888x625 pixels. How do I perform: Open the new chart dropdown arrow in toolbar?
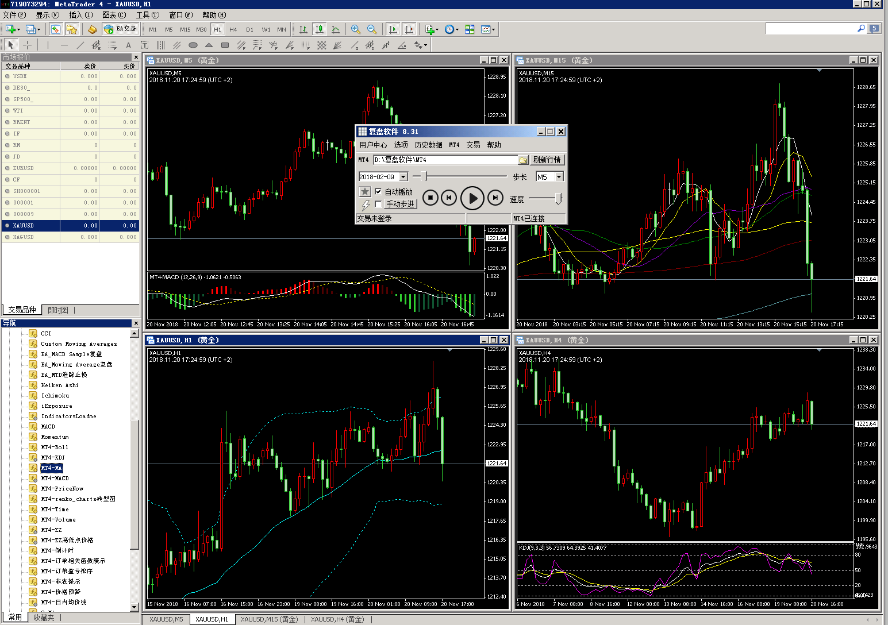coord(19,29)
